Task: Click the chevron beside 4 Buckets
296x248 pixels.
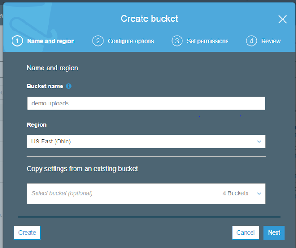Action: click(x=259, y=193)
